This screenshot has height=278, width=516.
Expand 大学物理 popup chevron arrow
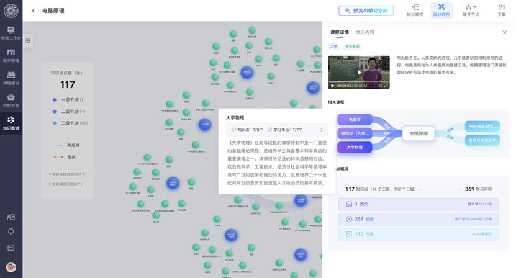click(x=321, y=130)
